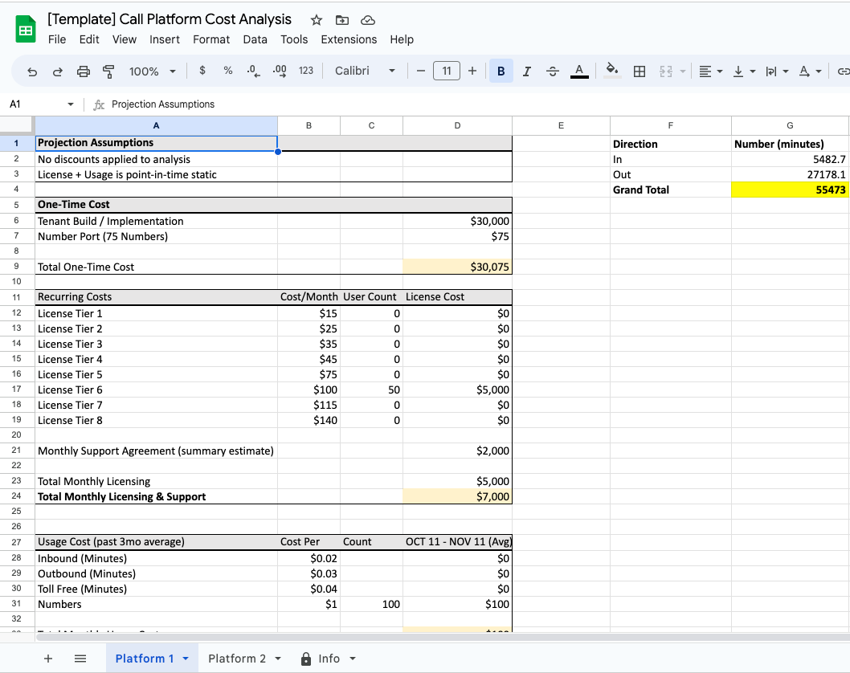This screenshot has height=673, width=850.
Task: Open the Data menu
Action: click(x=255, y=39)
